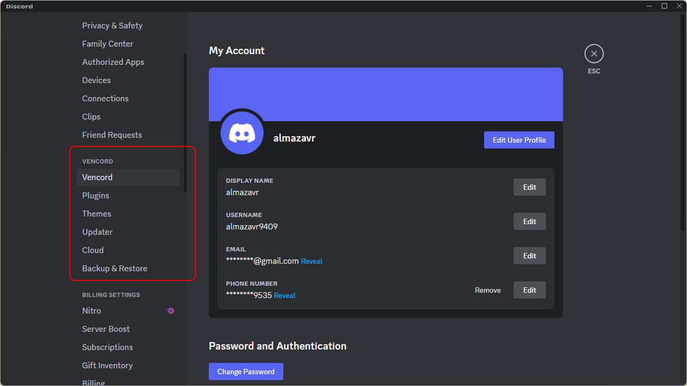Click the Password and Authentication heading
This screenshot has height=386, width=687.
click(277, 346)
